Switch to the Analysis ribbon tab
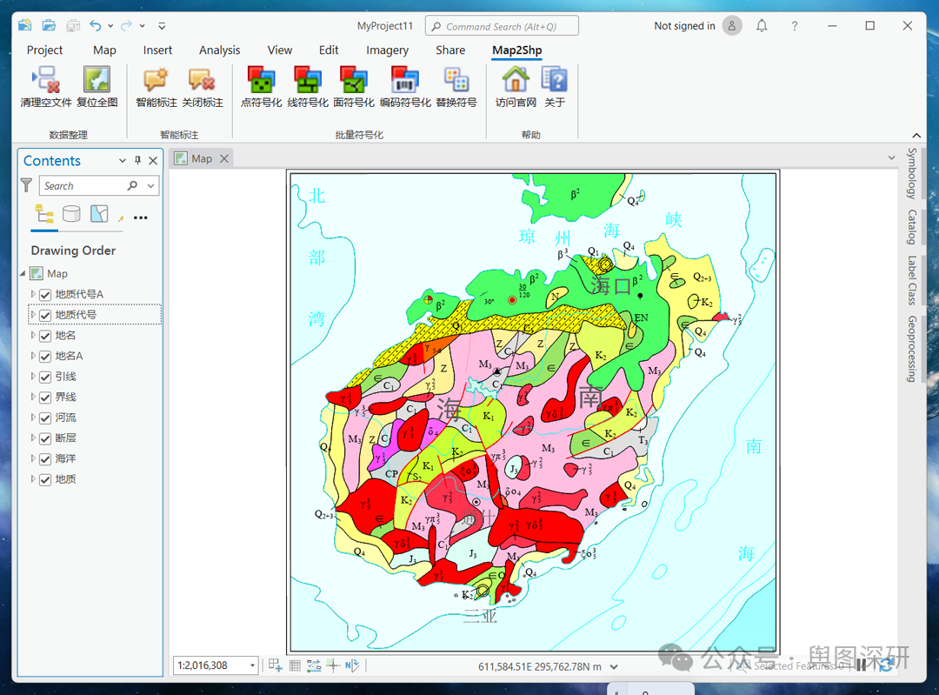 coord(219,50)
